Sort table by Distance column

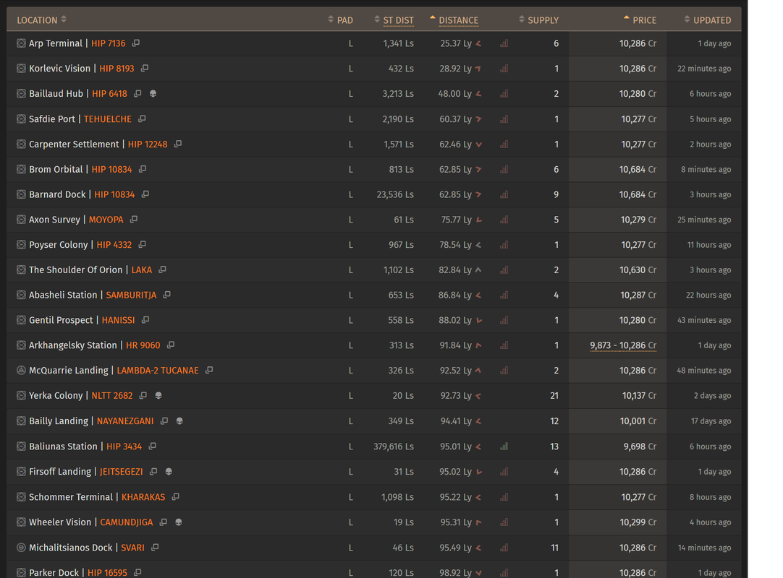(x=454, y=20)
